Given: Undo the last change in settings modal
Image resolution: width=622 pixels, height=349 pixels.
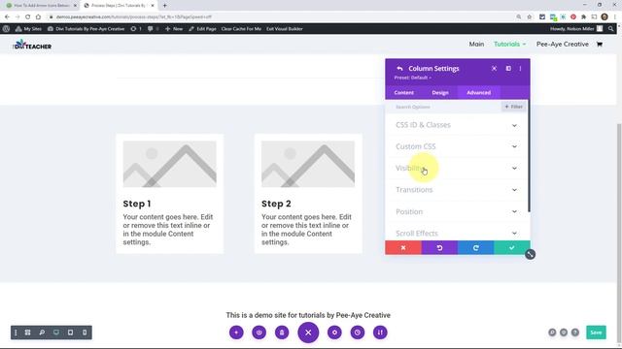Looking at the screenshot, I should [439, 248].
